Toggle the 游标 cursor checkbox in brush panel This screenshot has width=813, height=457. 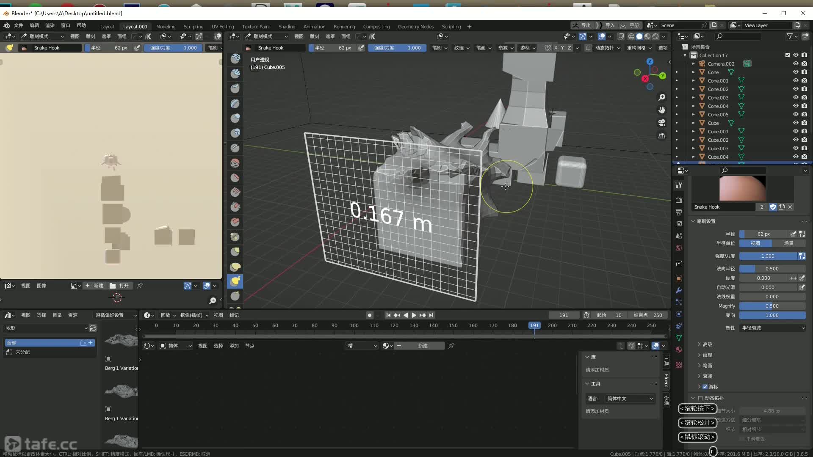pos(705,387)
